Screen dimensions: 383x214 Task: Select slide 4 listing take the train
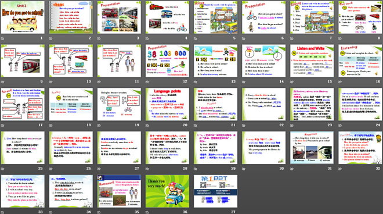click(167, 17)
